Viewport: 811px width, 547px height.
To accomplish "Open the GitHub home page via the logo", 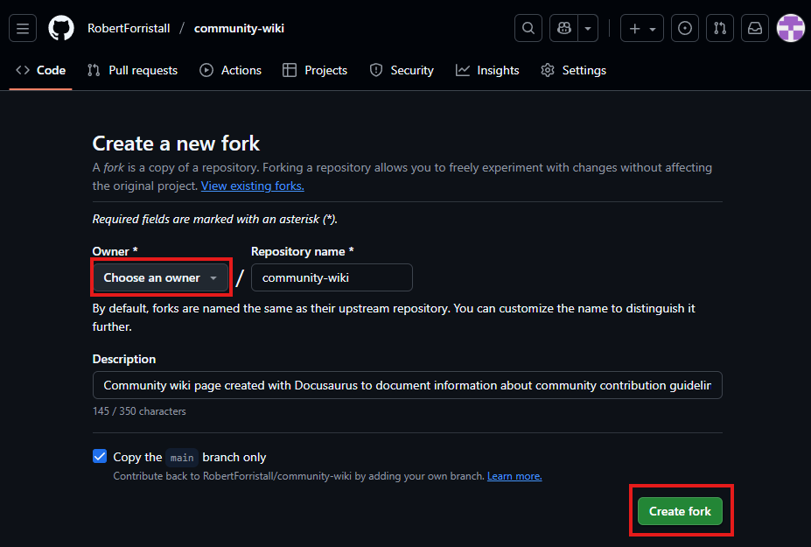I will (60, 27).
